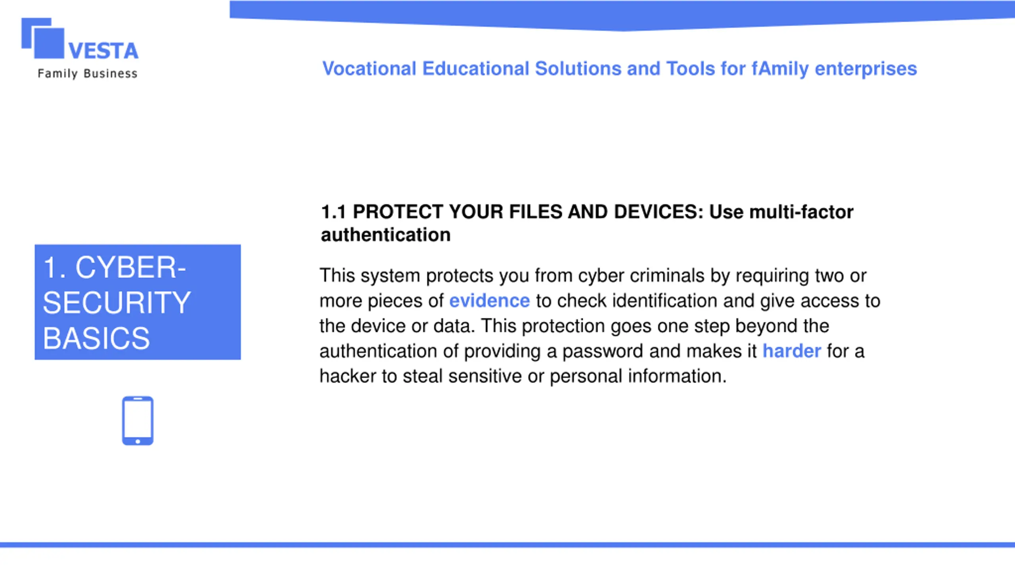Click 'hacker to steal sensitive' in last line
This screenshot has height=571, width=1015.
click(x=420, y=376)
